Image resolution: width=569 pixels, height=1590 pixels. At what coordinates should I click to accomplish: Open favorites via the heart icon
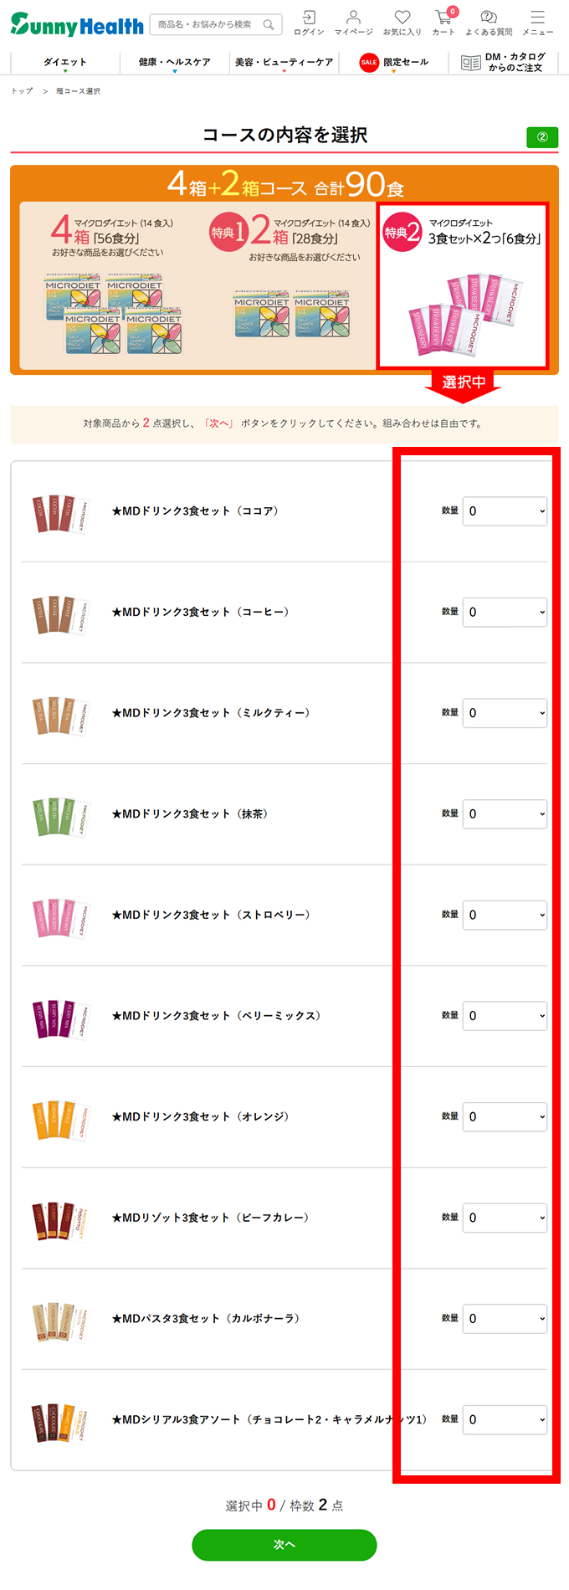coord(402,18)
